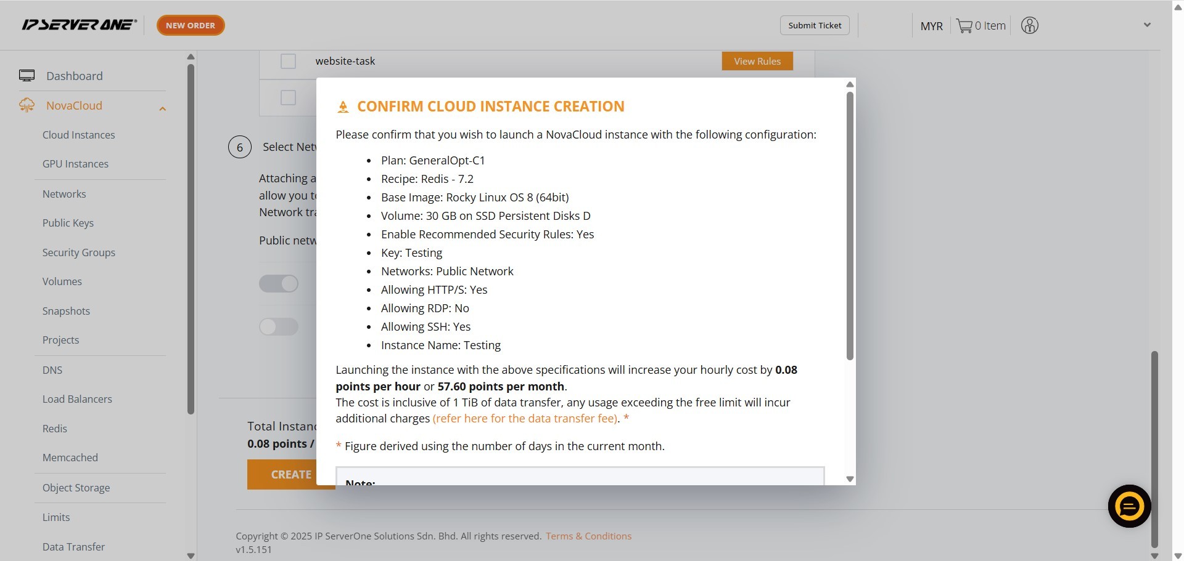Click the IP ServerOne logo
Screen dimensions: 1184x561
pos(79,25)
